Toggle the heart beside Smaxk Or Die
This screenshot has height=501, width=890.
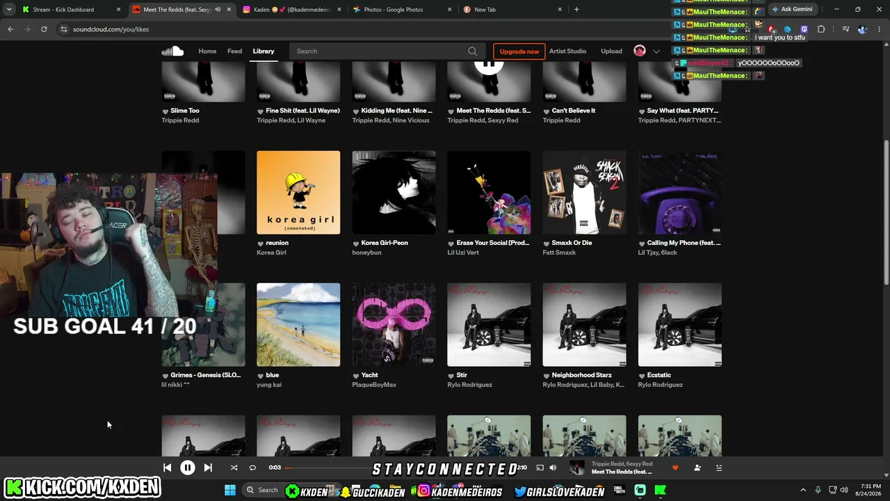pos(547,244)
